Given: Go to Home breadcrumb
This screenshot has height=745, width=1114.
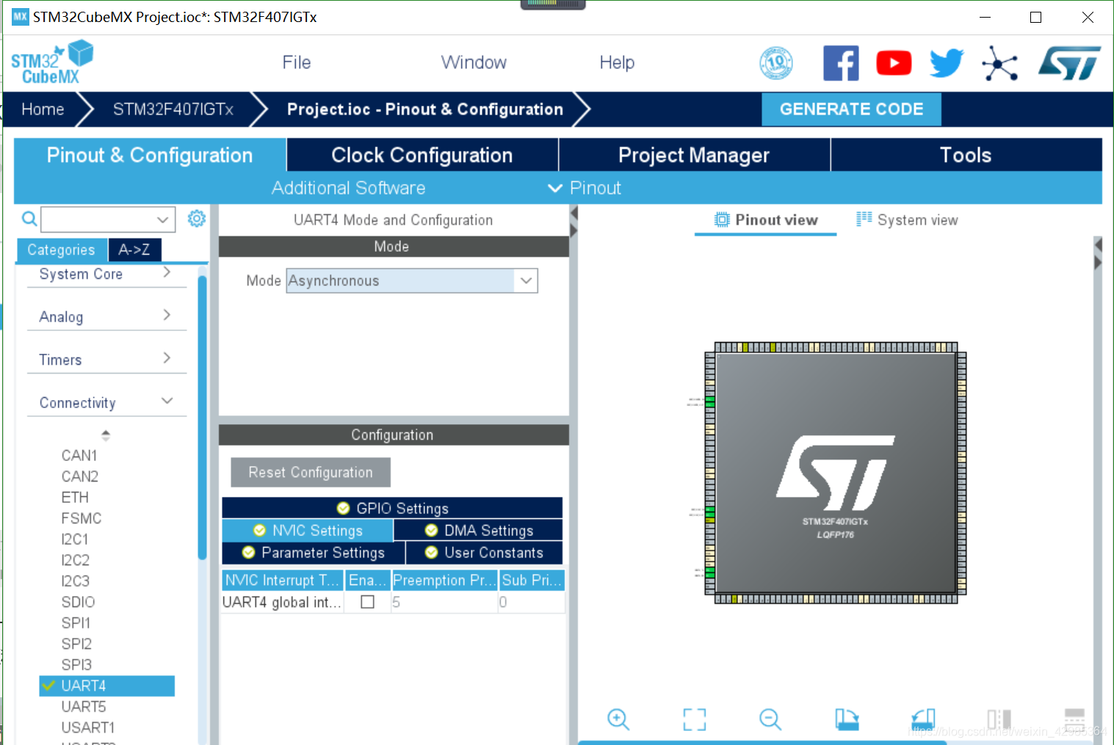Looking at the screenshot, I should 43,109.
